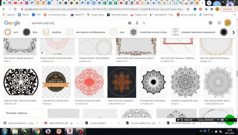
Task: Filter by векторное изображение chip
Action: point(87,32)
